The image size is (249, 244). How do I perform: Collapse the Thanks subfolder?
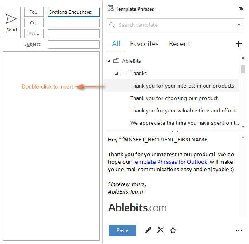tap(117, 74)
